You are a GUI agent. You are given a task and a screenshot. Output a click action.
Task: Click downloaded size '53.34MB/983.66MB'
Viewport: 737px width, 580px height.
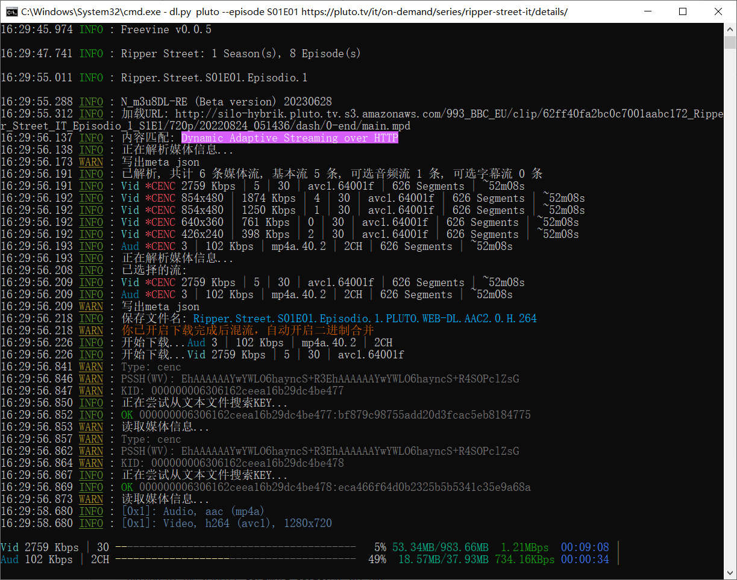(x=441, y=547)
